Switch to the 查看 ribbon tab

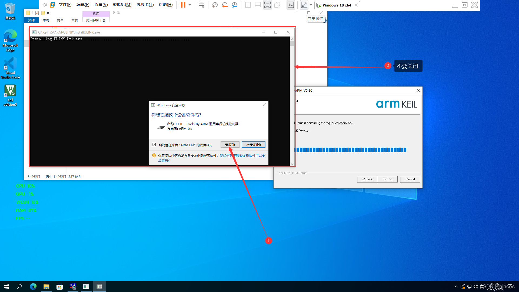point(74,21)
